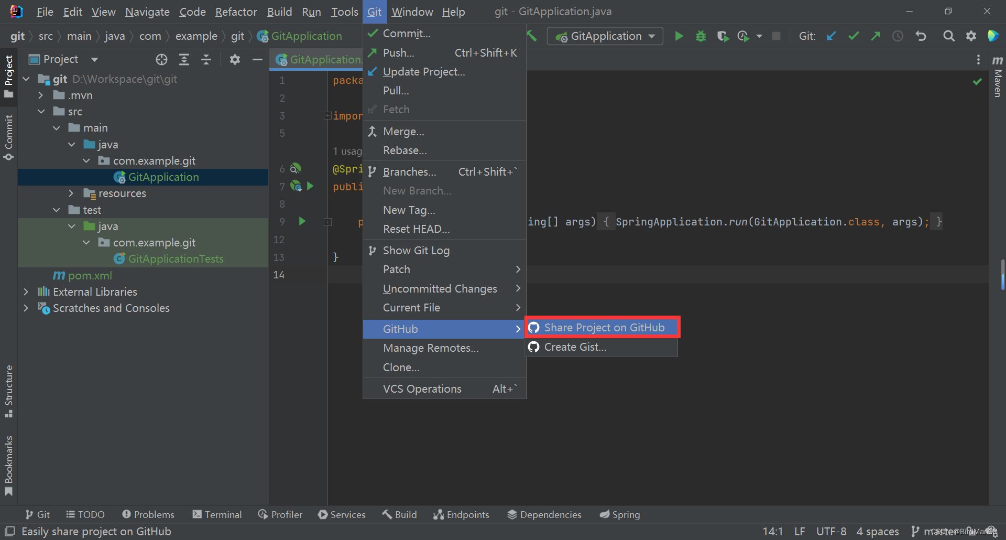This screenshot has height=540, width=1006.
Task: Click 4 spaces indent setting
Action: [878, 532]
